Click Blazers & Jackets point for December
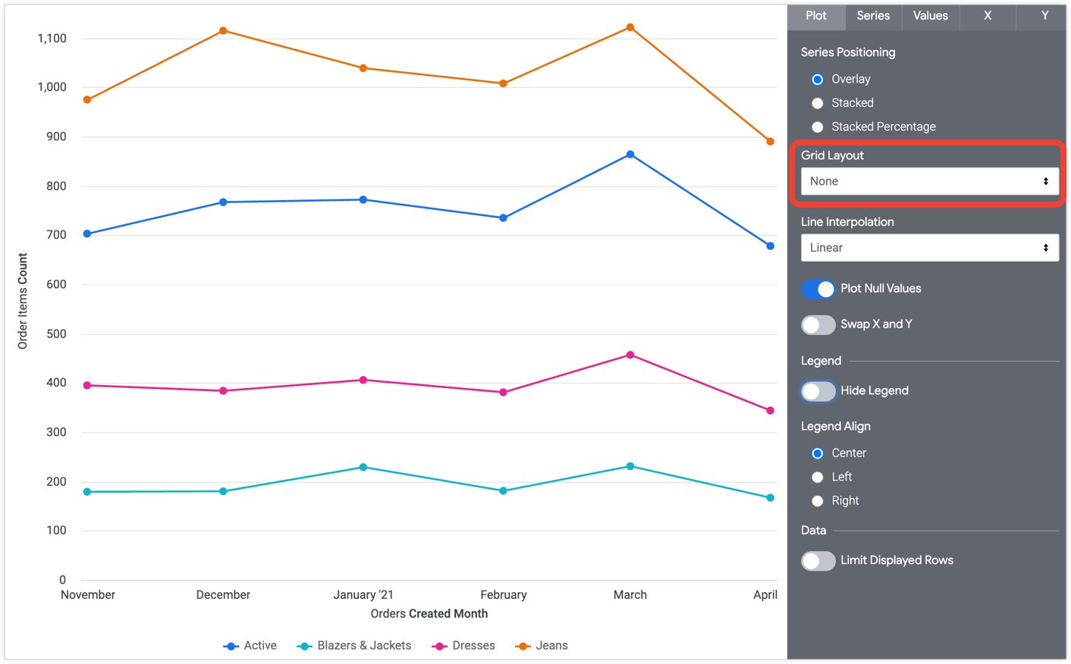Viewport: 1071px width, 664px height. coord(223,491)
